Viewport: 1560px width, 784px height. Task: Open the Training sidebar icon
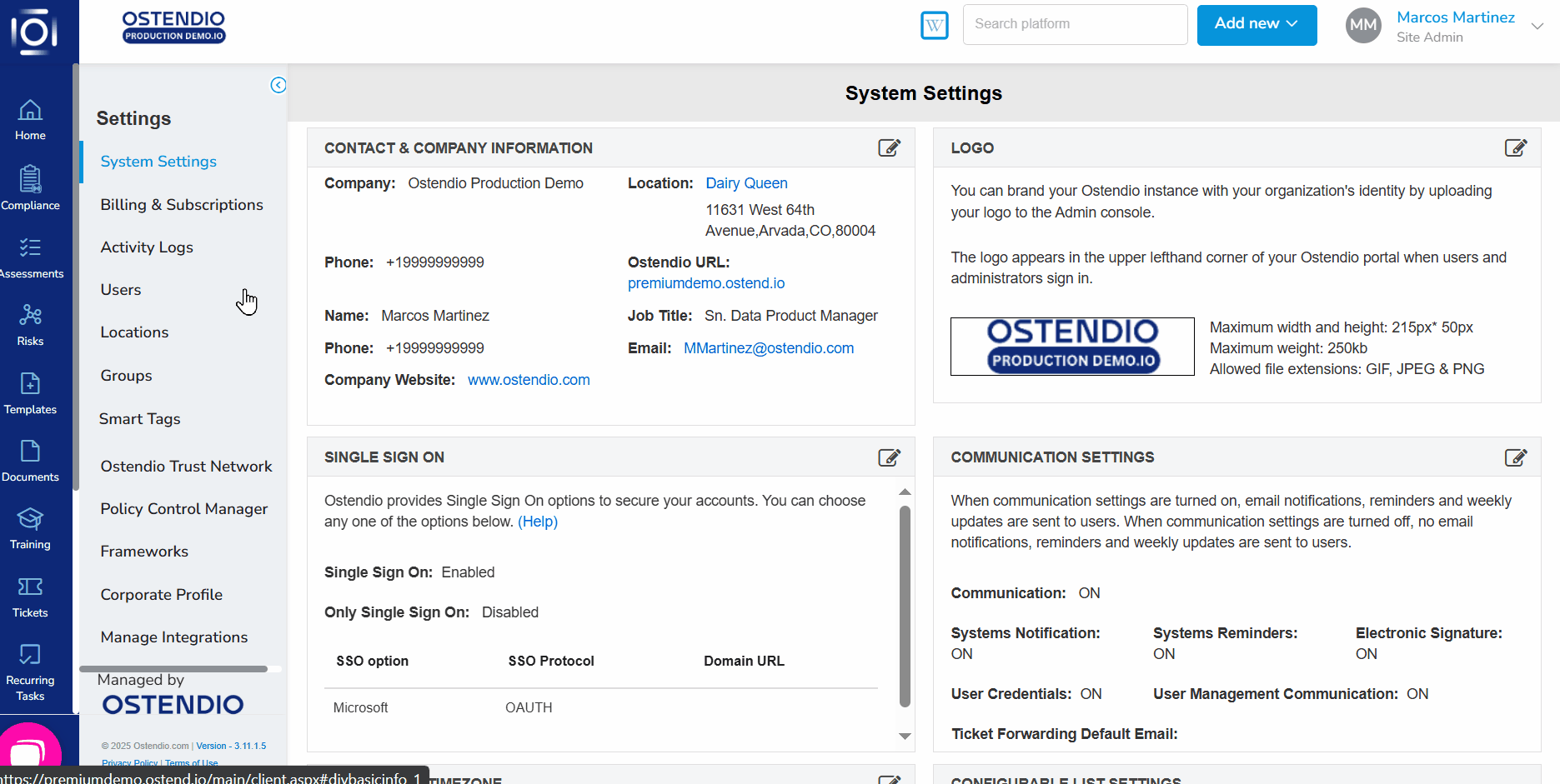[x=30, y=528]
